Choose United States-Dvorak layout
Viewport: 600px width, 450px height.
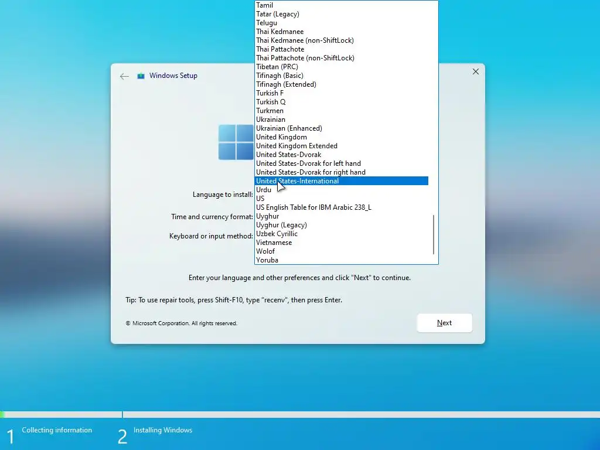tap(342, 155)
